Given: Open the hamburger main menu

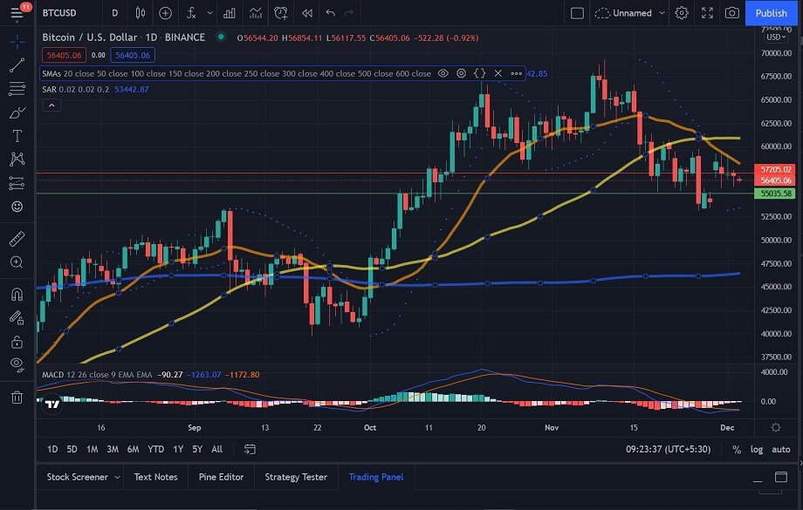Looking at the screenshot, I should coord(17,13).
